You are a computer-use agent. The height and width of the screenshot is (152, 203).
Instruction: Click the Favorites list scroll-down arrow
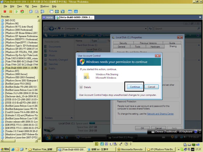(x=39, y=138)
